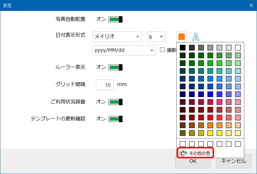257x174 pixels.
Task: Pick the dark maroon swatch starting brick red row
Action: (183, 110)
